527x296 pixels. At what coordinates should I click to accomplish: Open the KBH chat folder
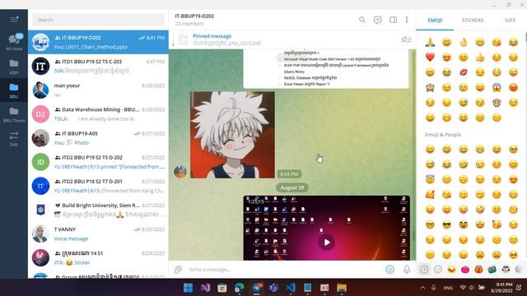[x=14, y=67]
